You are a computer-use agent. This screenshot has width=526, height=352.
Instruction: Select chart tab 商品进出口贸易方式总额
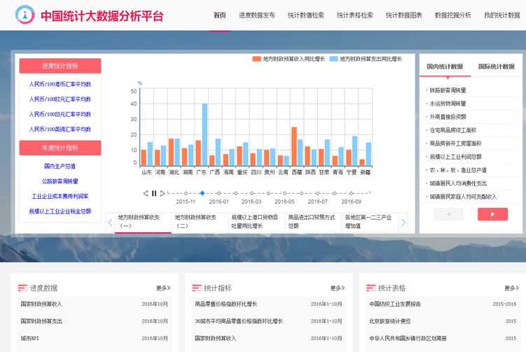(x=313, y=222)
